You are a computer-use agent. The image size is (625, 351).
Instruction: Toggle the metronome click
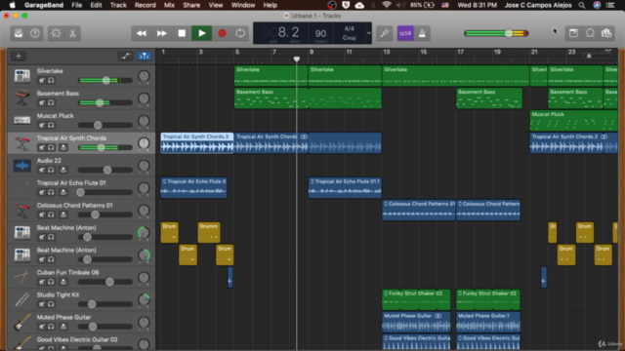coord(422,33)
